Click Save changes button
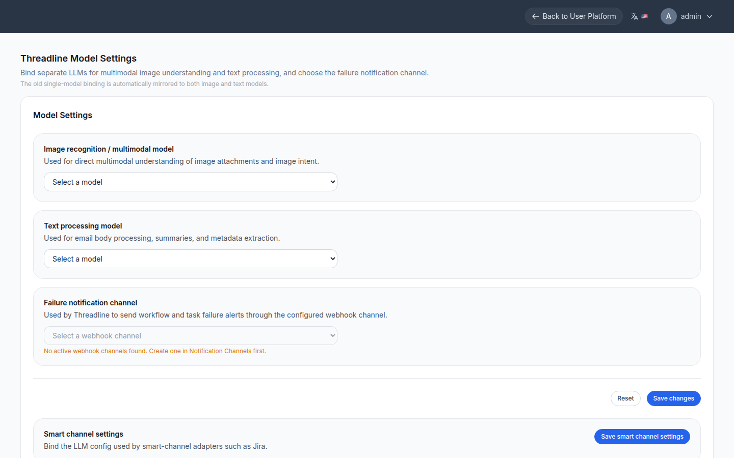This screenshot has width=734, height=458. click(673, 398)
